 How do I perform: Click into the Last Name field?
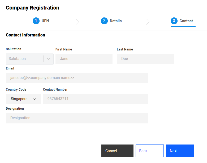(145, 59)
